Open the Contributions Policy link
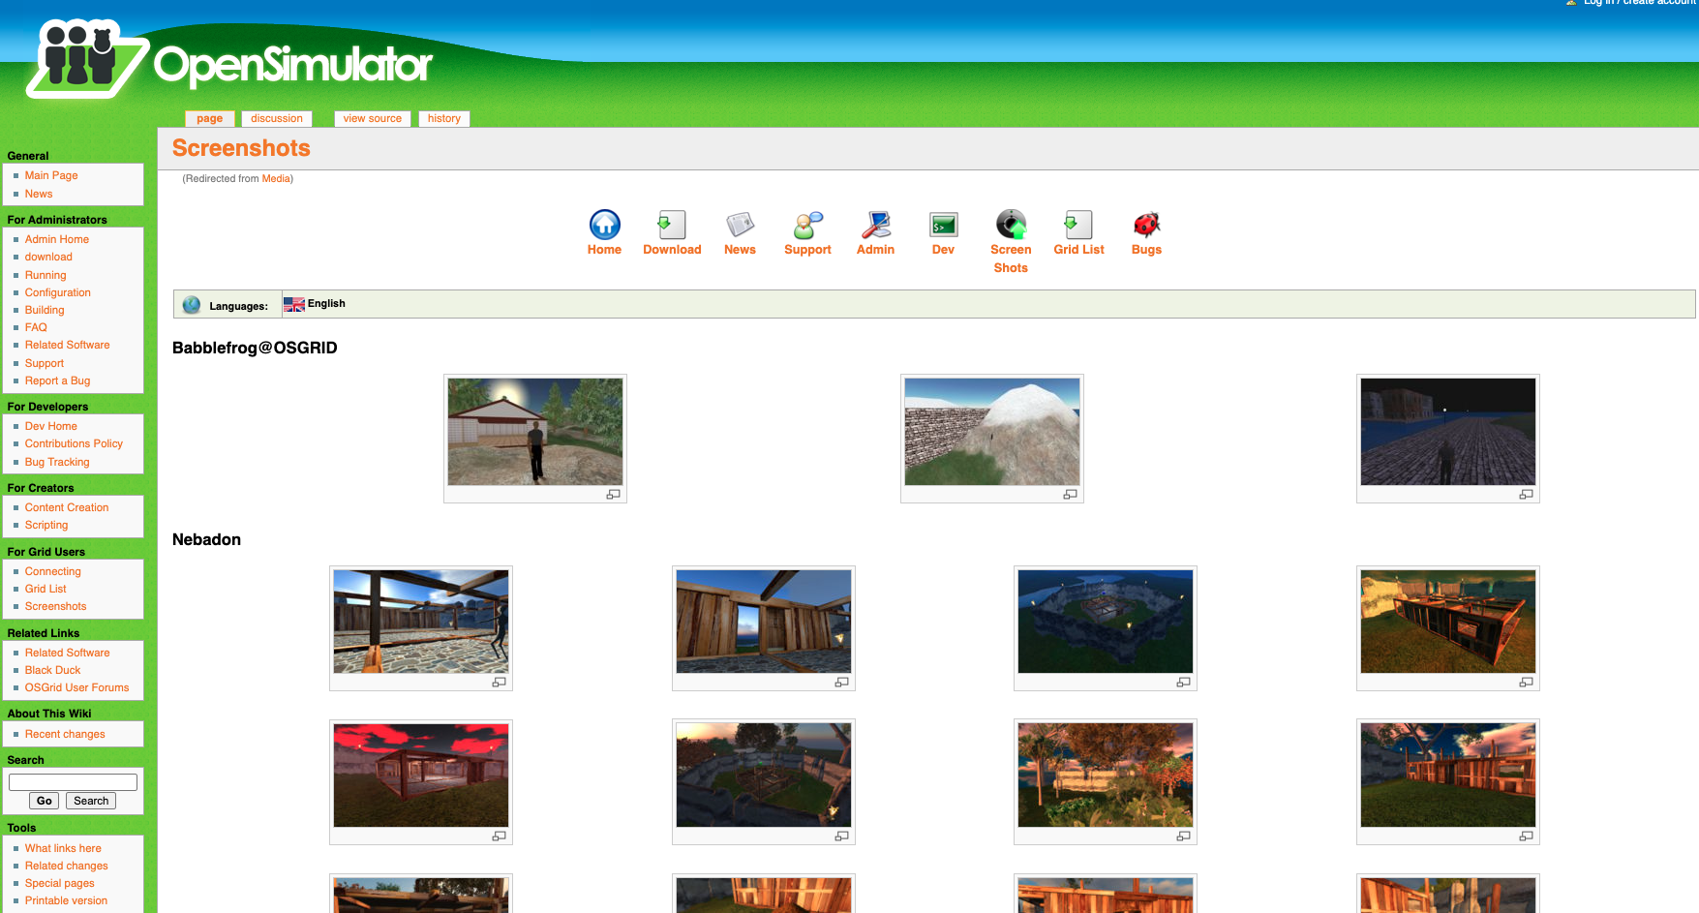 75,443
